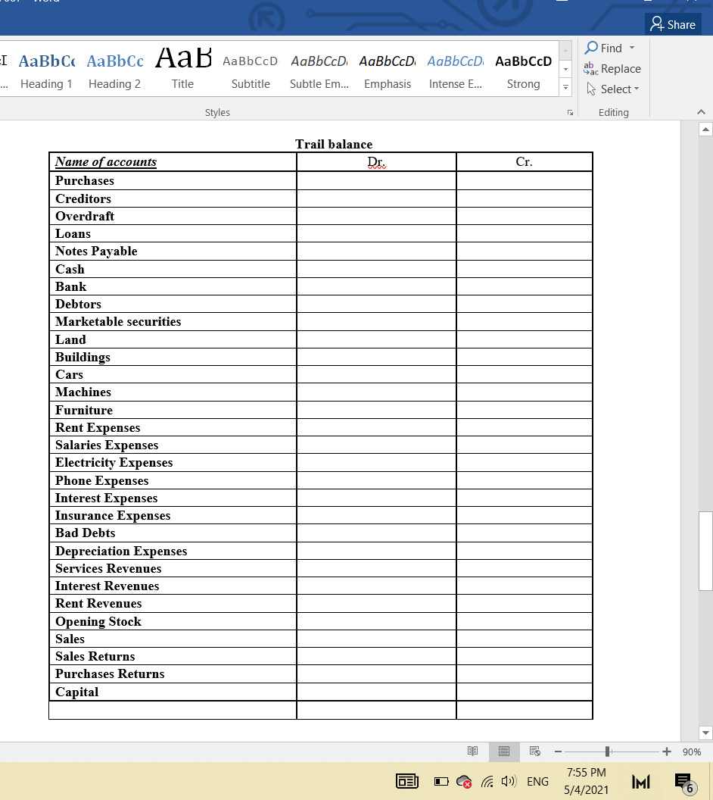The image size is (713, 800).
Task: Open the Styles pane launcher
Action: 570,112
